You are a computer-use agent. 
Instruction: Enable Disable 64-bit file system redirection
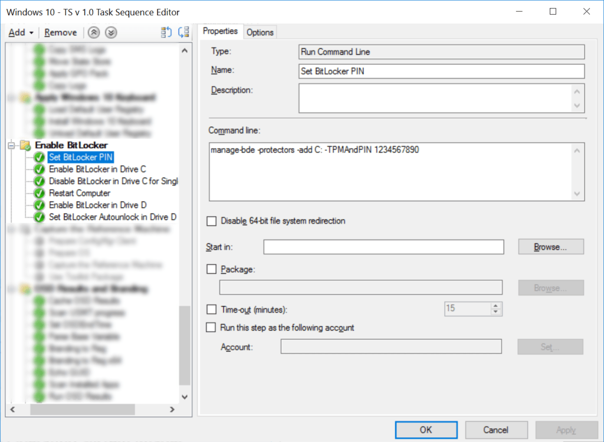click(212, 221)
